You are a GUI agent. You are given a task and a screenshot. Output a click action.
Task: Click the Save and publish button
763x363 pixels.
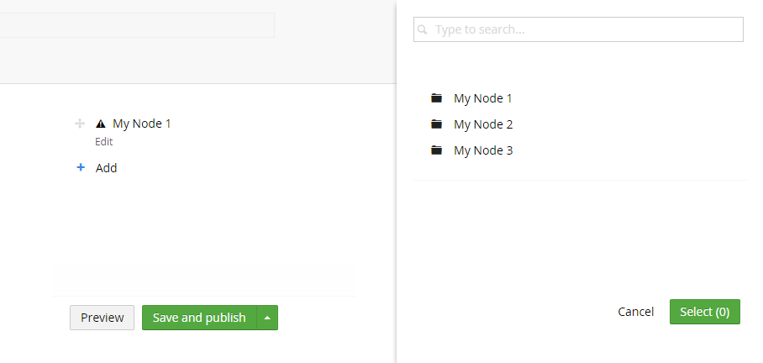[199, 318]
